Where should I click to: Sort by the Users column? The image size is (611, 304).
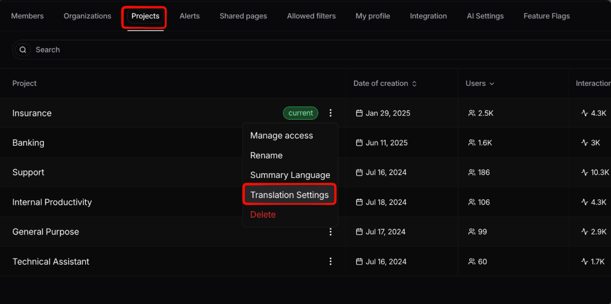pos(480,83)
